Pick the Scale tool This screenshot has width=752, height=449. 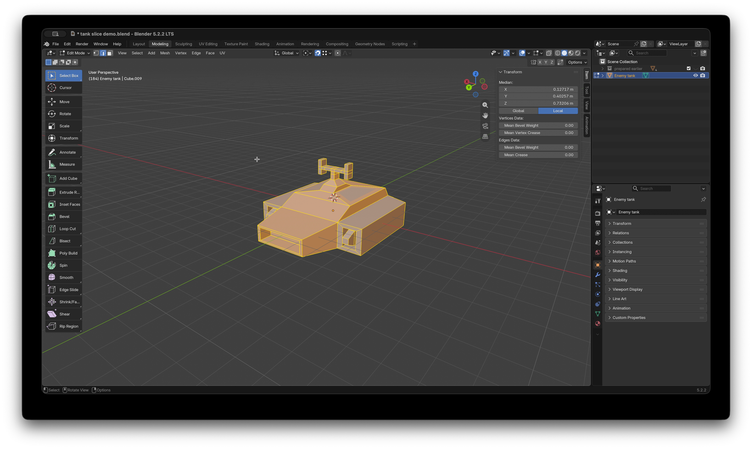tap(64, 126)
